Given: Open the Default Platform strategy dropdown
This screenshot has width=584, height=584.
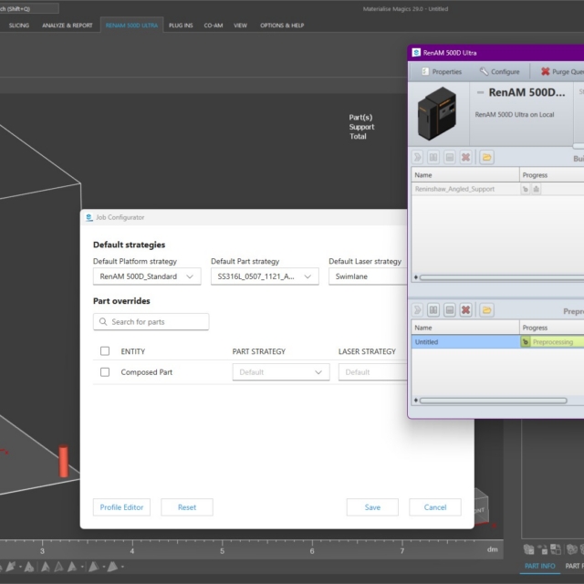Looking at the screenshot, I should (x=147, y=276).
